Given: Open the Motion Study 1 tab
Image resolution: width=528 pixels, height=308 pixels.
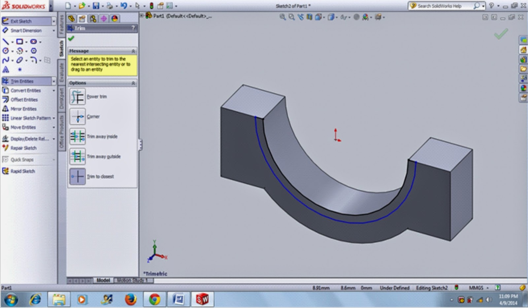Looking at the screenshot, I should click(133, 280).
